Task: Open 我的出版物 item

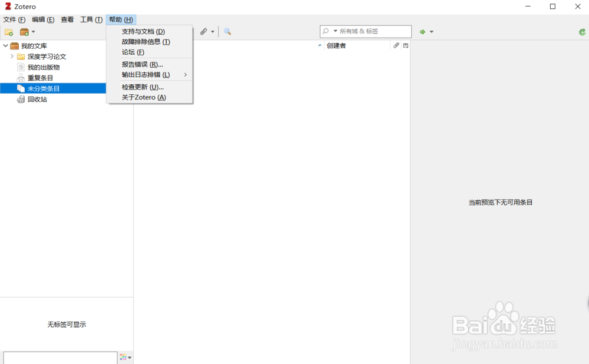Action: 43,67
